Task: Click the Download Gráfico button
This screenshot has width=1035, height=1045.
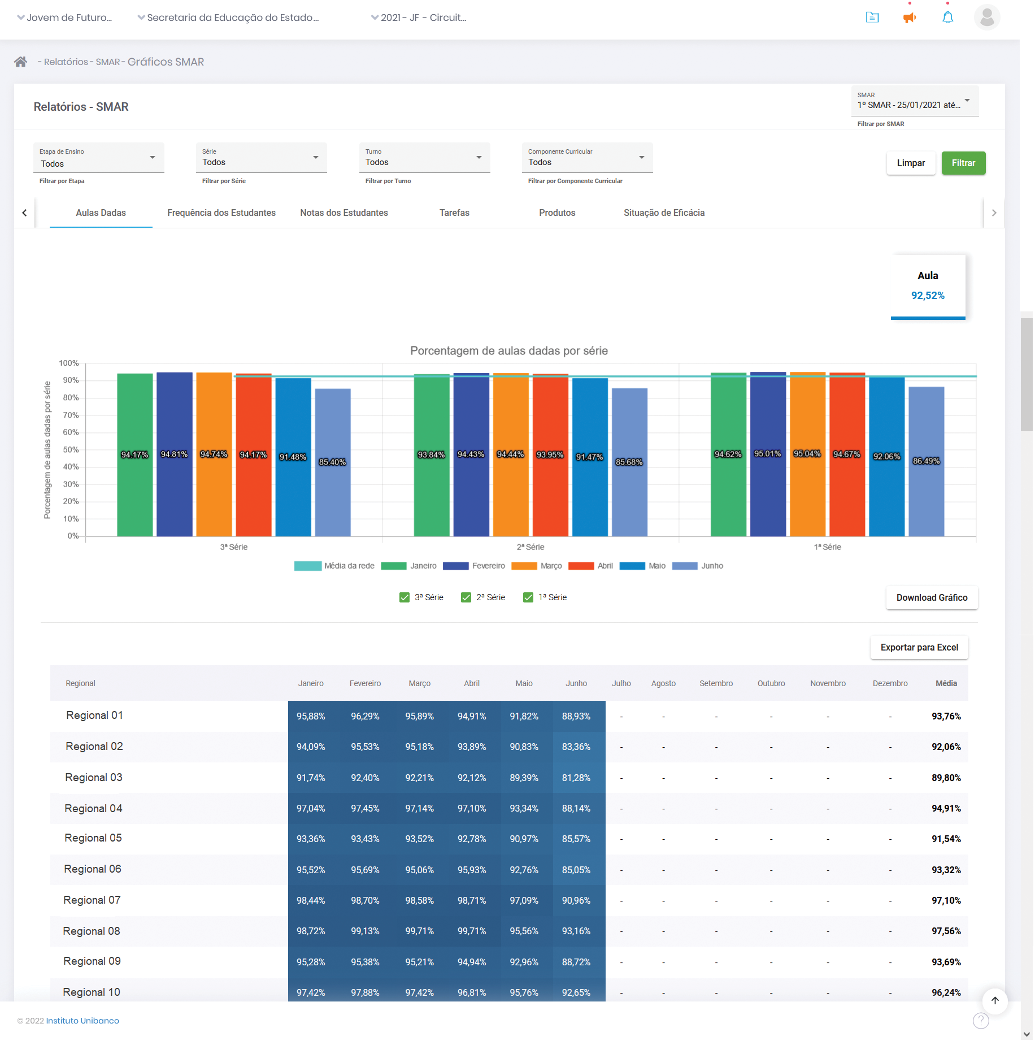Action: coord(932,598)
